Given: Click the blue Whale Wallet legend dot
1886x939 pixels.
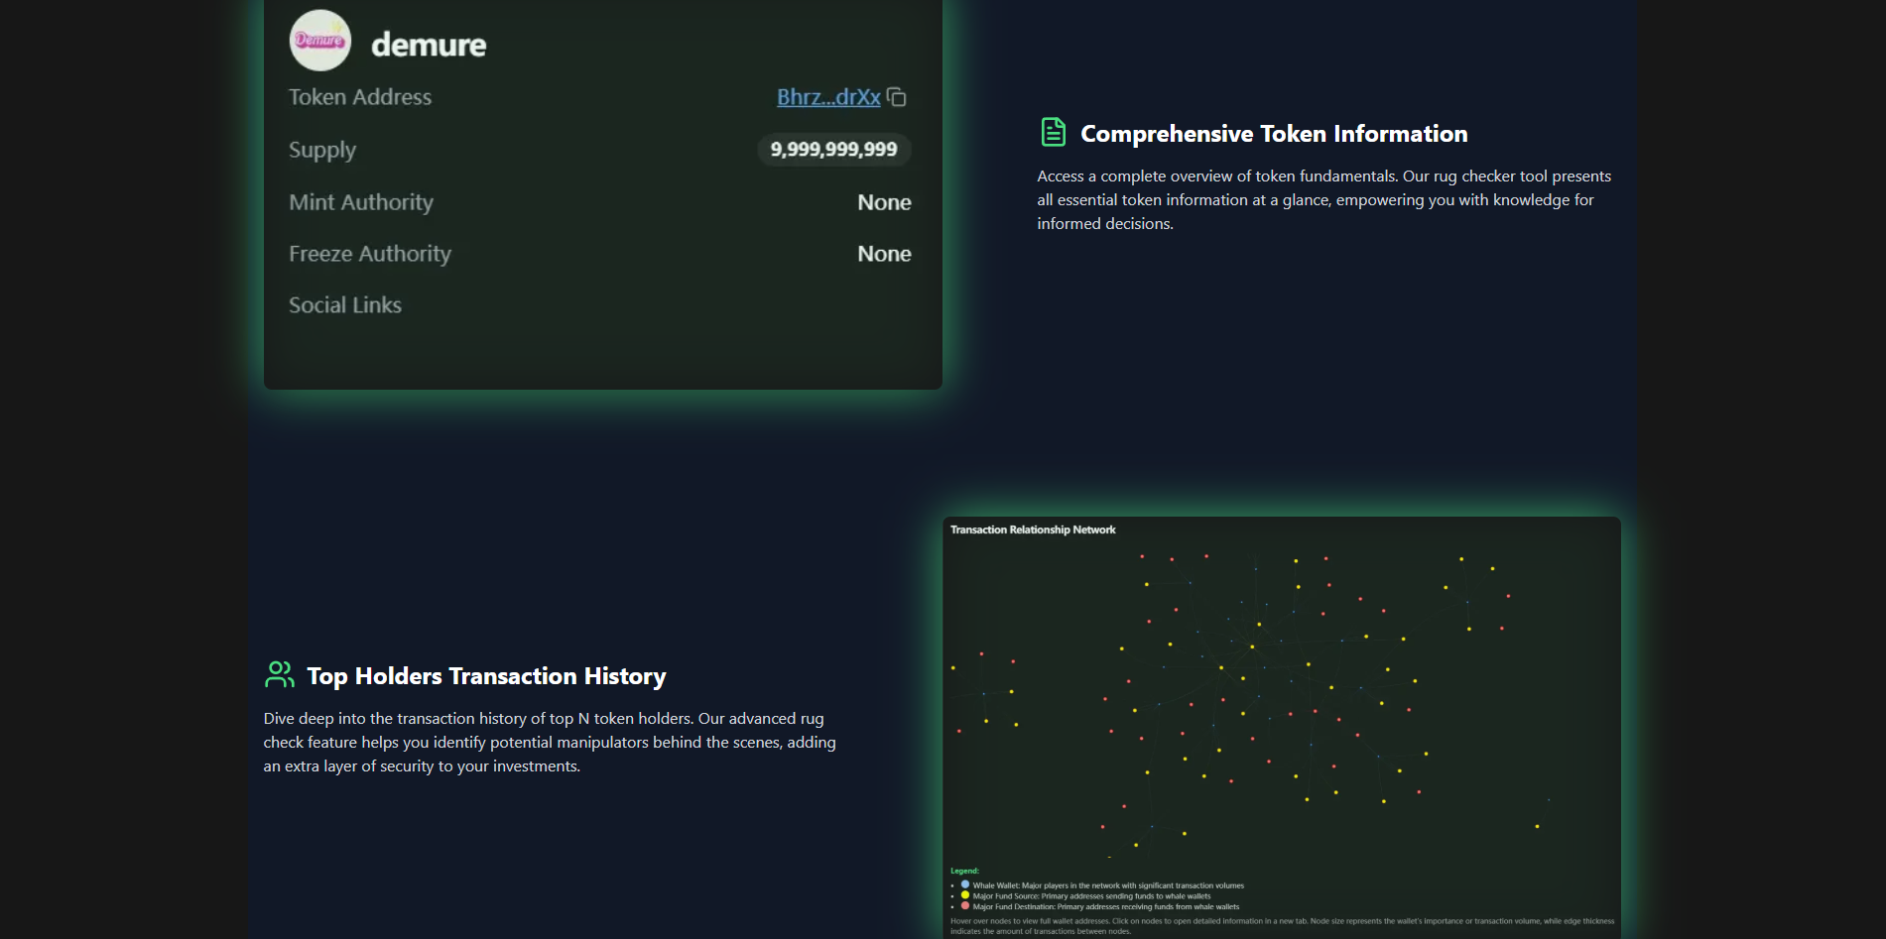Looking at the screenshot, I should 965,884.
